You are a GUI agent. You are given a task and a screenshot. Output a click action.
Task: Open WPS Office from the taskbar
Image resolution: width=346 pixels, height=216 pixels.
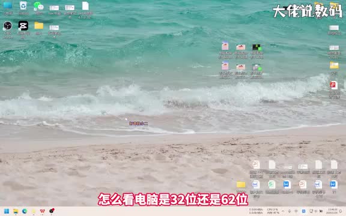(x=43, y=211)
